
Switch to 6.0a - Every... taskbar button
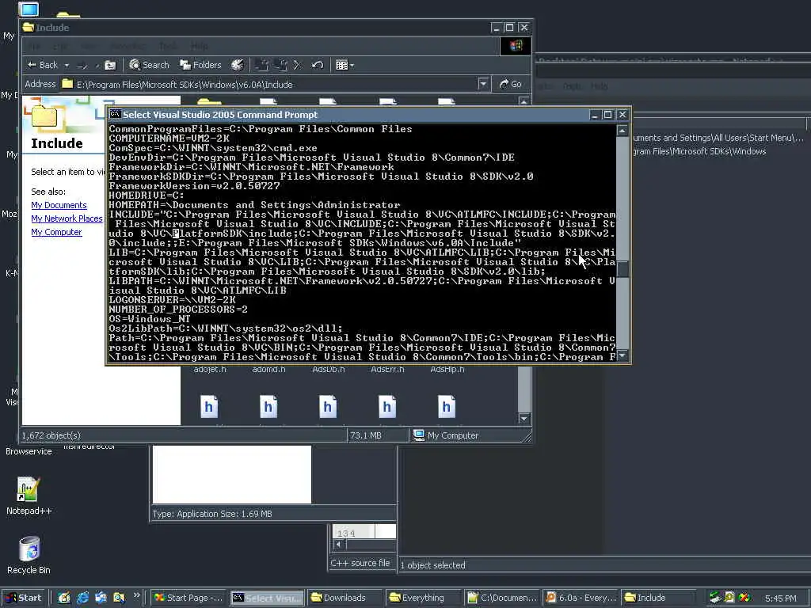coord(581,598)
